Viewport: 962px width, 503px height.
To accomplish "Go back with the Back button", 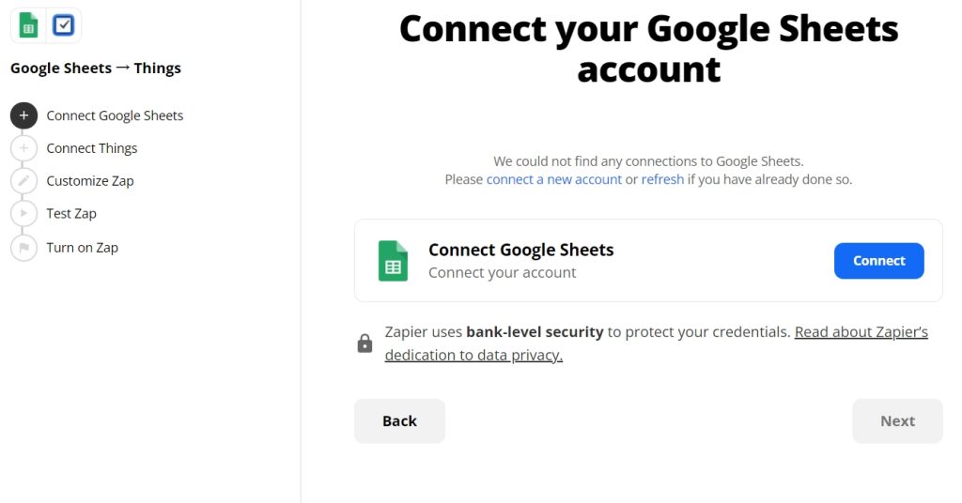I will click(399, 421).
